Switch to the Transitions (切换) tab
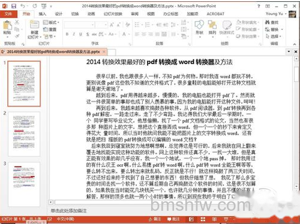The height and width of the screenshot is (224, 300). (75, 14)
